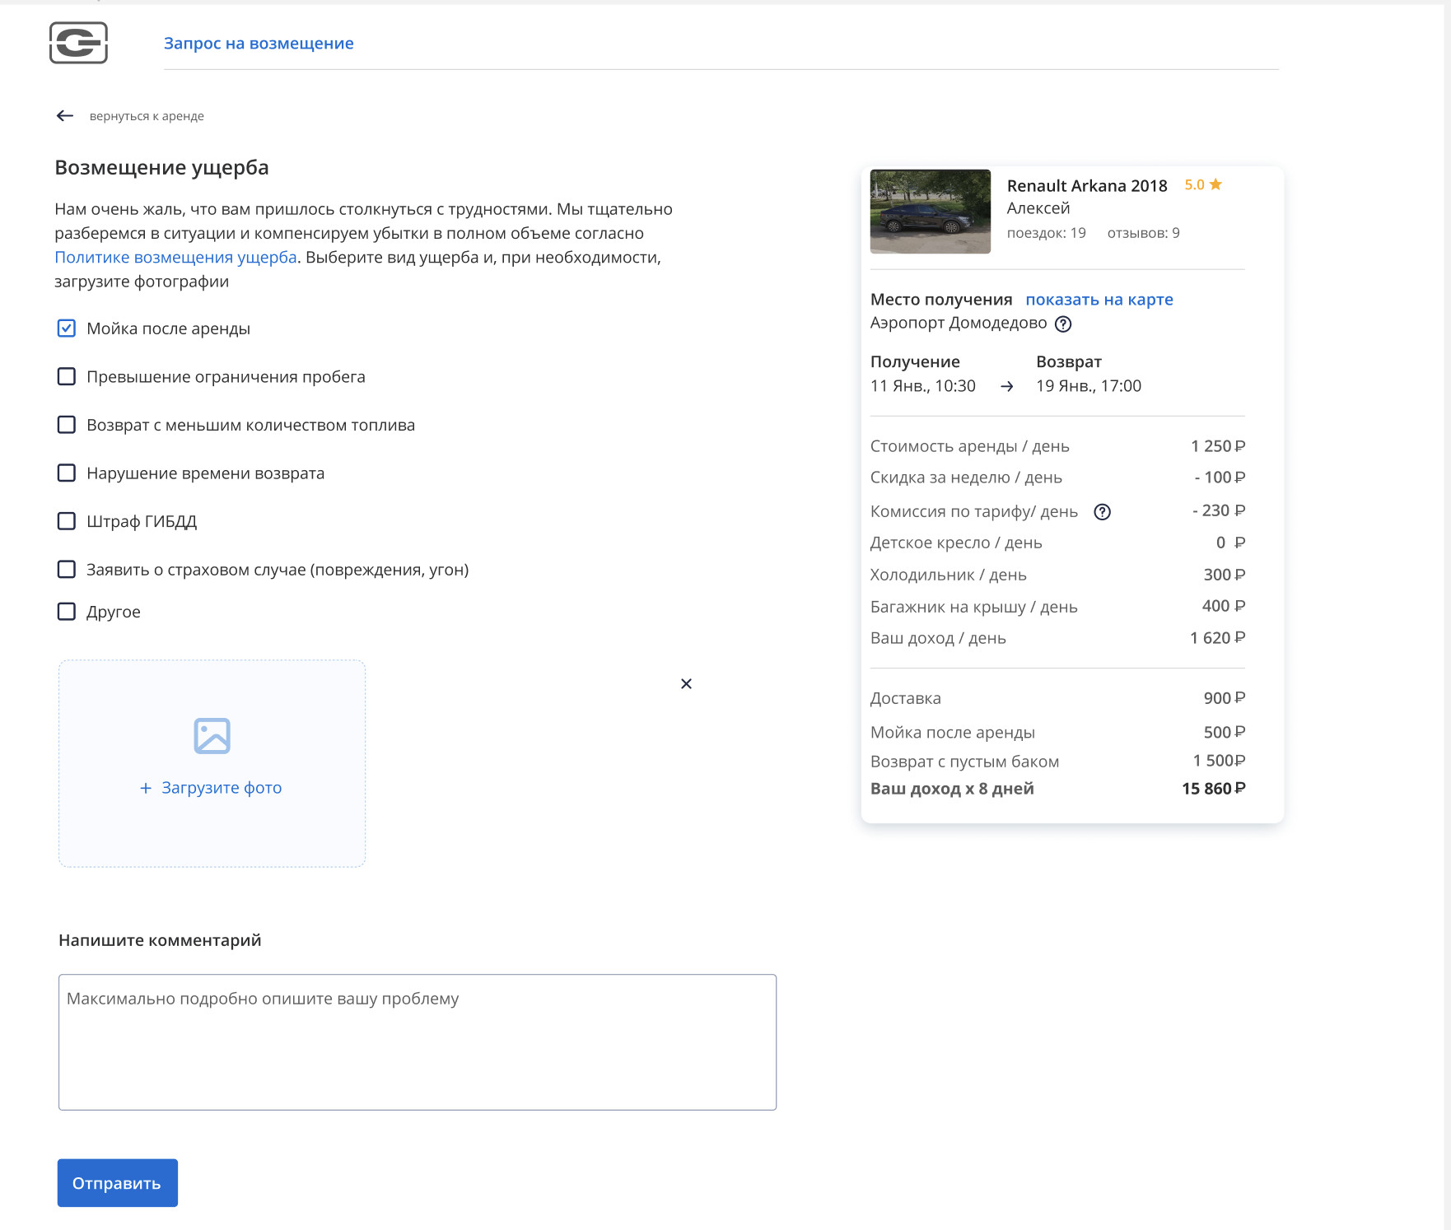Click help icon beside Комиссия по тарифу
The height and width of the screenshot is (1230, 1451).
point(1102,512)
